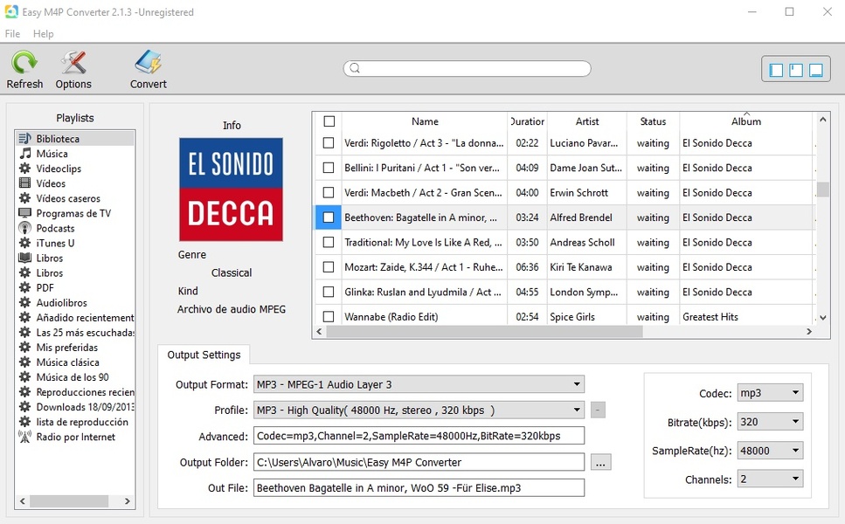Check the Beethoven Bagatelle track checkbox
The height and width of the screenshot is (524, 845).
click(x=329, y=217)
